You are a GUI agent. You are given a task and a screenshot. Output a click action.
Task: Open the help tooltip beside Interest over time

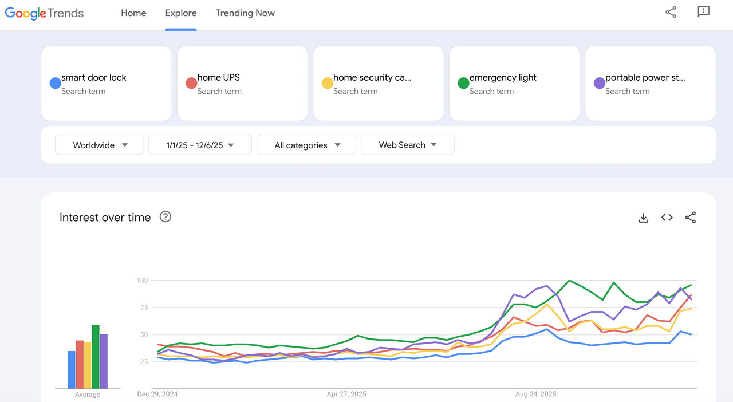pos(165,216)
